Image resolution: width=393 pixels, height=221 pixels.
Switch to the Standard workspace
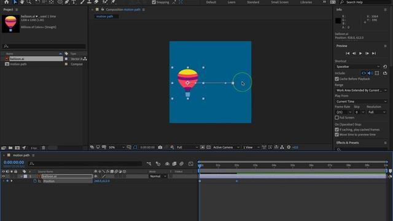pos(253,2)
